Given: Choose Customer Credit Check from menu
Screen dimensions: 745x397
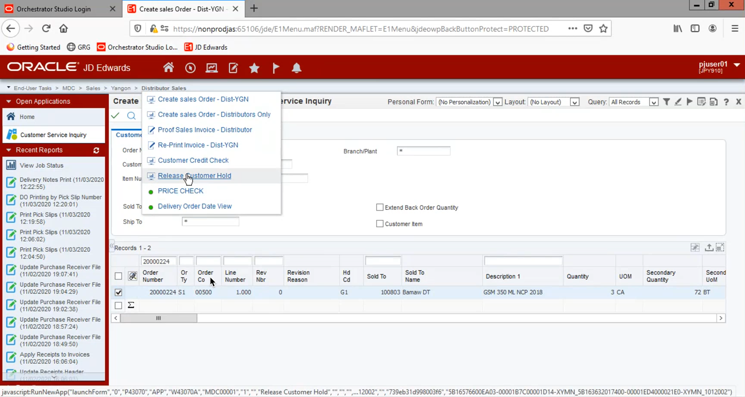Looking at the screenshot, I should point(193,160).
